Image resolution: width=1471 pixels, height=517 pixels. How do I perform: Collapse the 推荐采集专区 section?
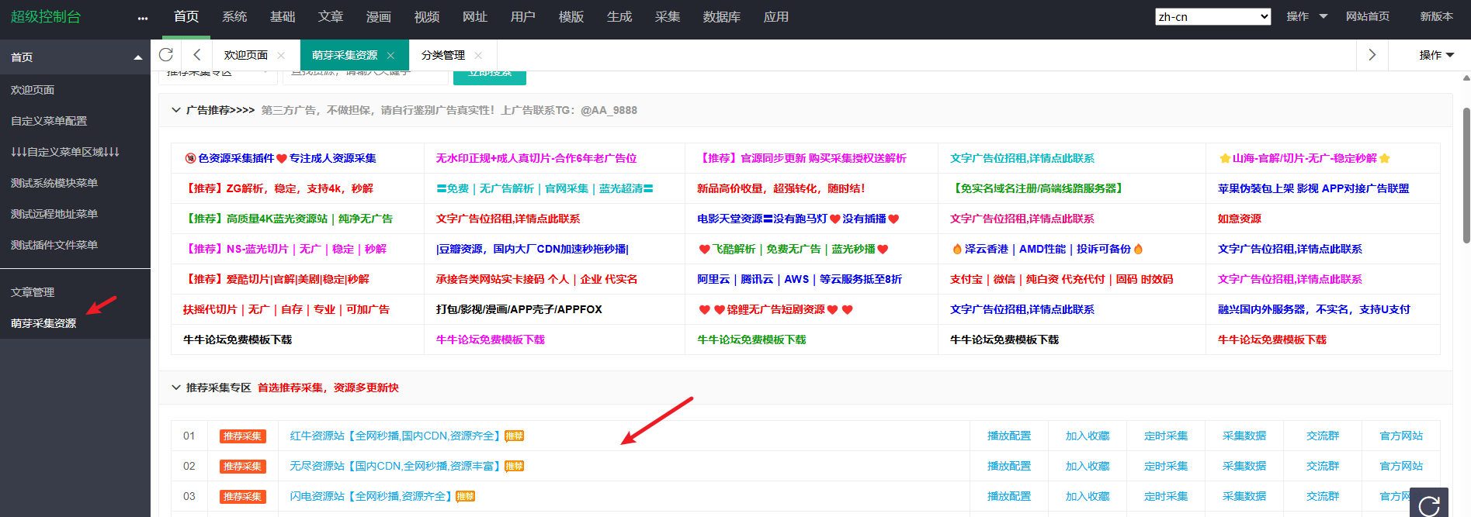pyautogui.click(x=176, y=388)
